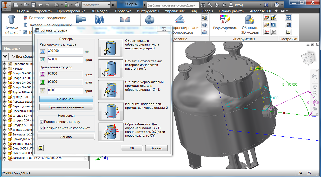321x177 pixels.
Task: Select the axis object for angle B icon
Action: [111, 48]
